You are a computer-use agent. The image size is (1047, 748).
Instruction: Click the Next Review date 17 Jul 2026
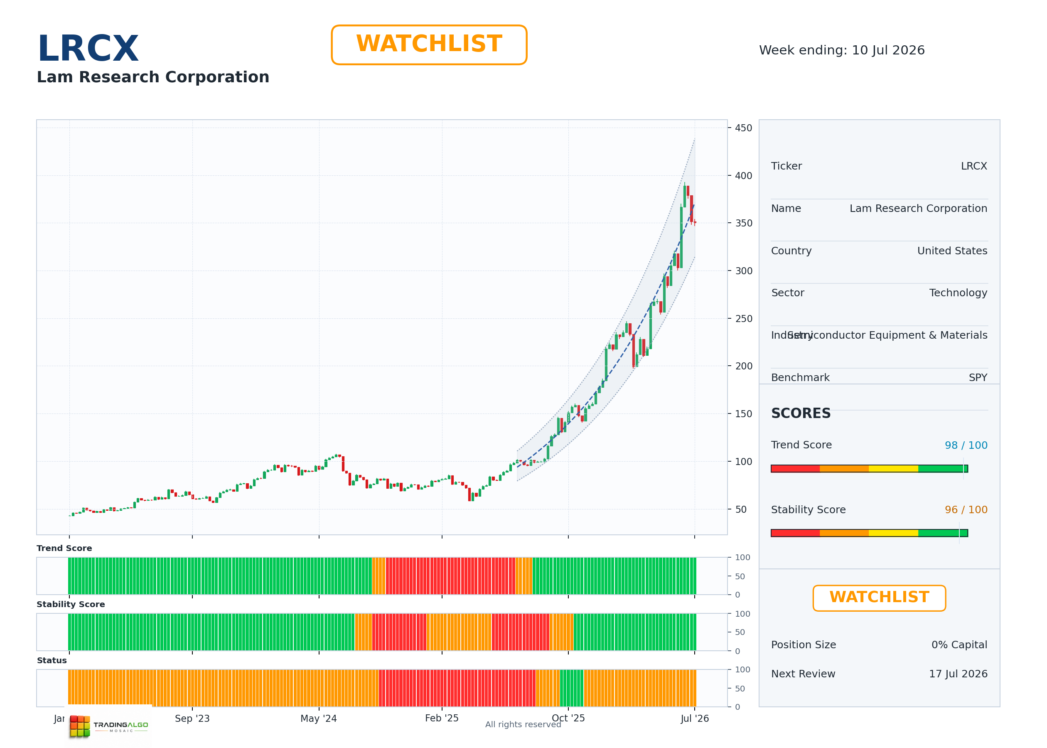click(x=958, y=674)
